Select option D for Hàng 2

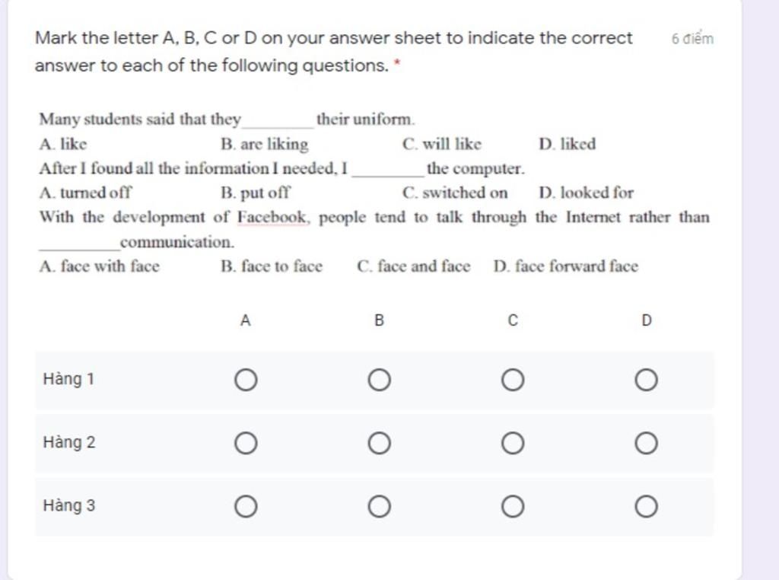(647, 443)
